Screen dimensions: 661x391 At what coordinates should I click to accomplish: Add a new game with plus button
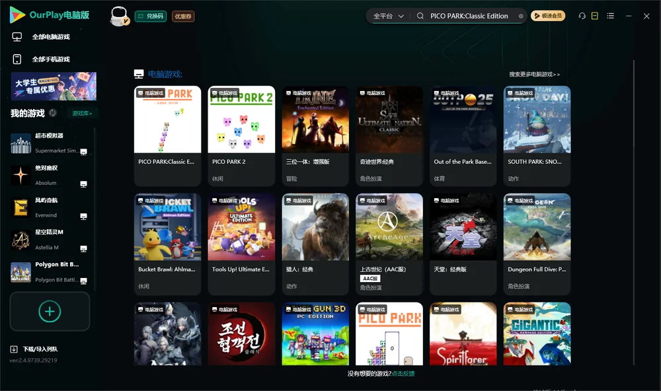pos(50,311)
